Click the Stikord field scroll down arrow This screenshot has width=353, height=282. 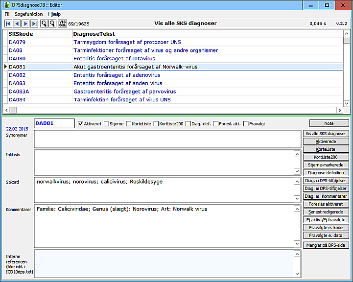click(297, 198)
